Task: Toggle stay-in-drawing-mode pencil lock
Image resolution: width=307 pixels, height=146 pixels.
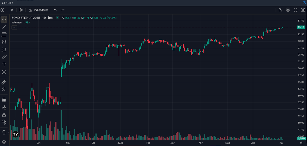Action: [x=4, y=107]
